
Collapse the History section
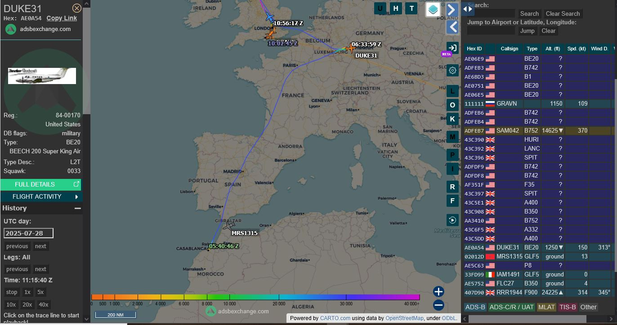[x=77, y=208]
